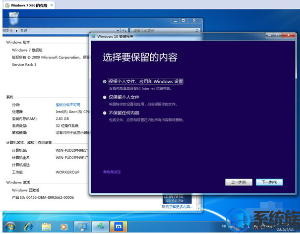Screen dimensions: 300x234
Task: Click the Windows 7 旗舰版 edition text
Action: (x=27, y=50)
